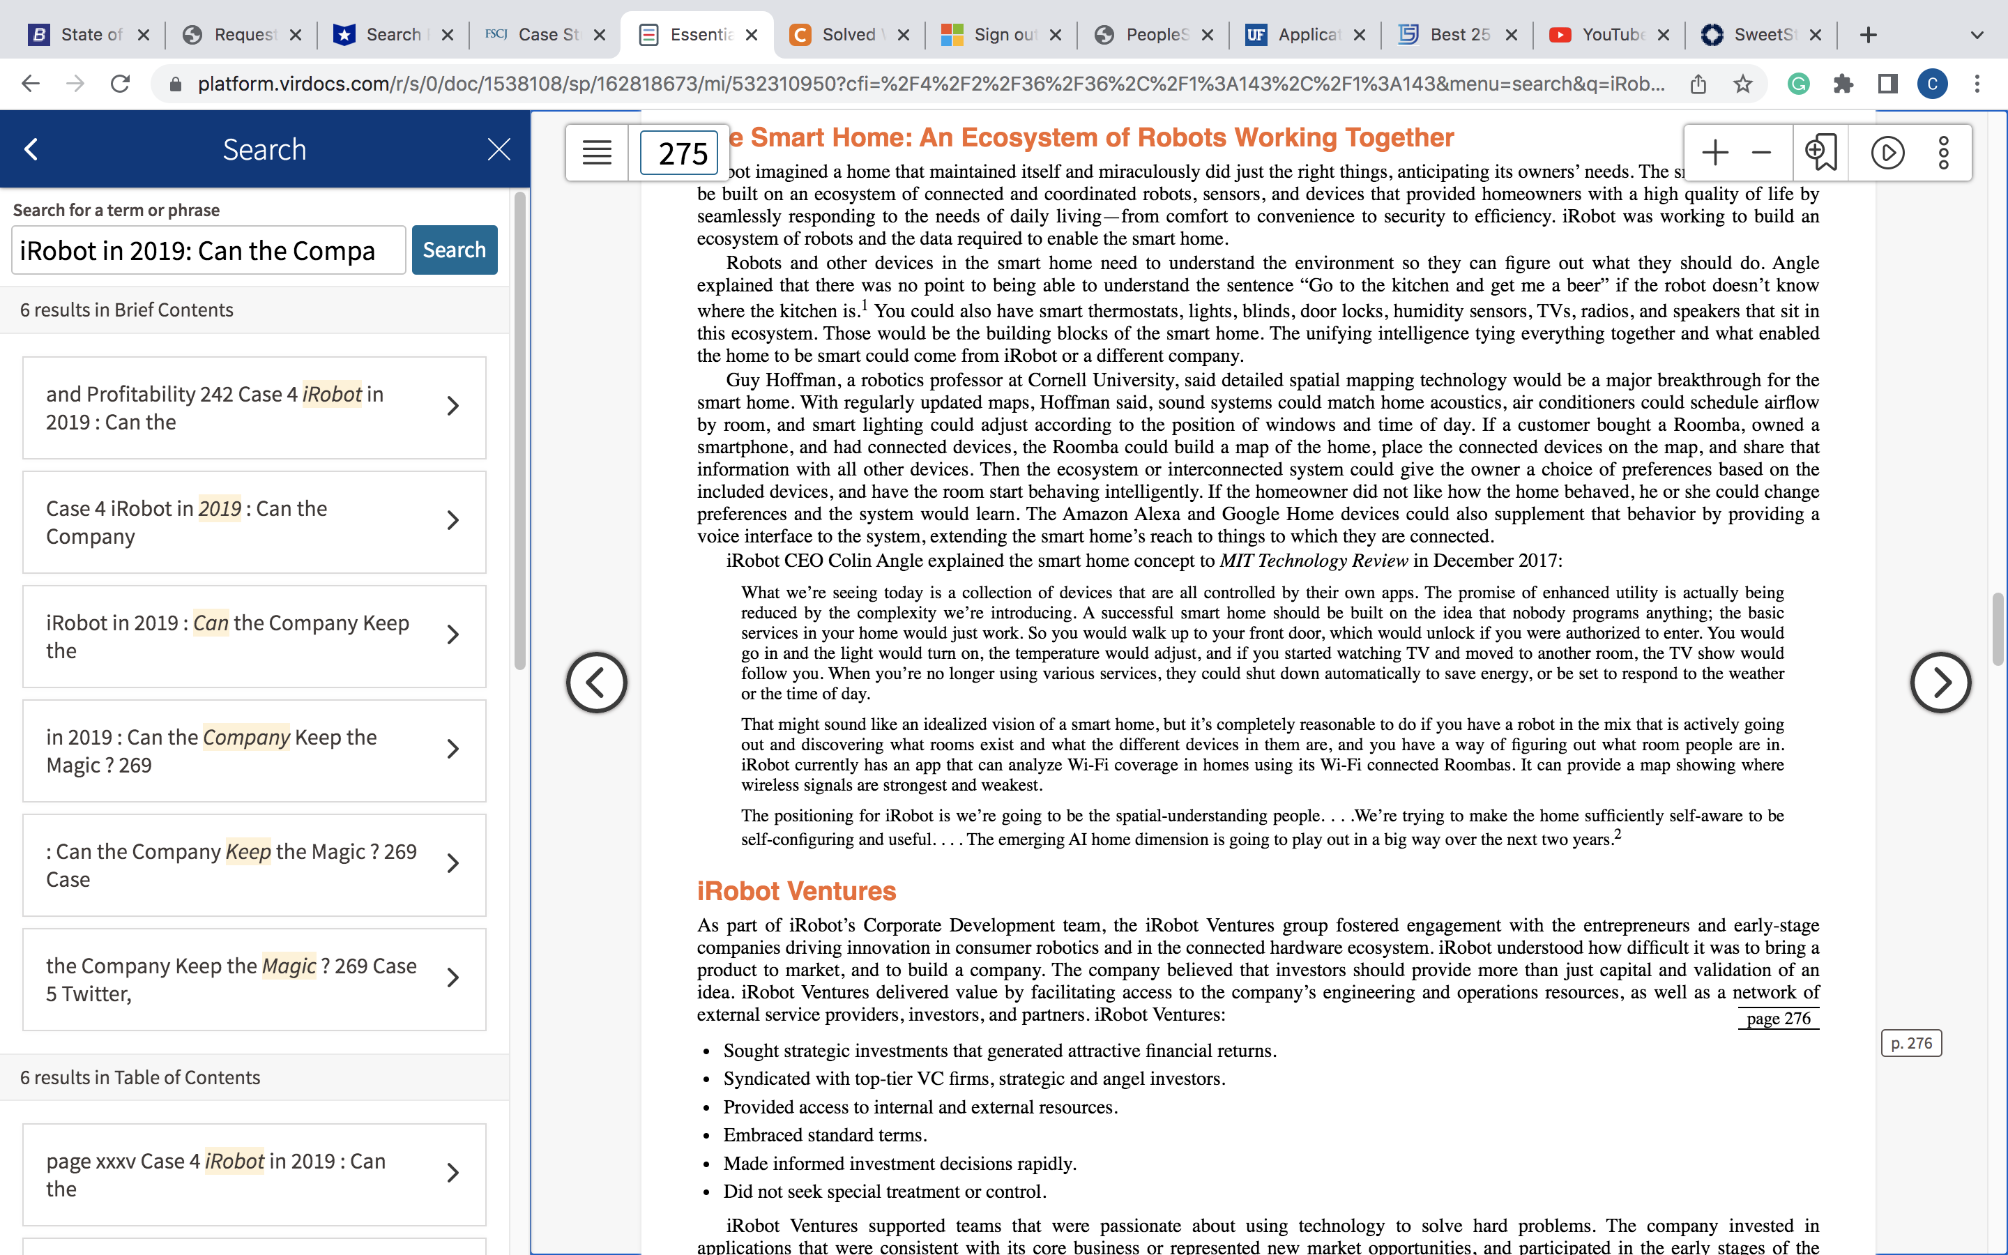The height and width of the screenshot is (1255, 2008).
Task: Start read-aloud playback
Action: (1887, 153)
